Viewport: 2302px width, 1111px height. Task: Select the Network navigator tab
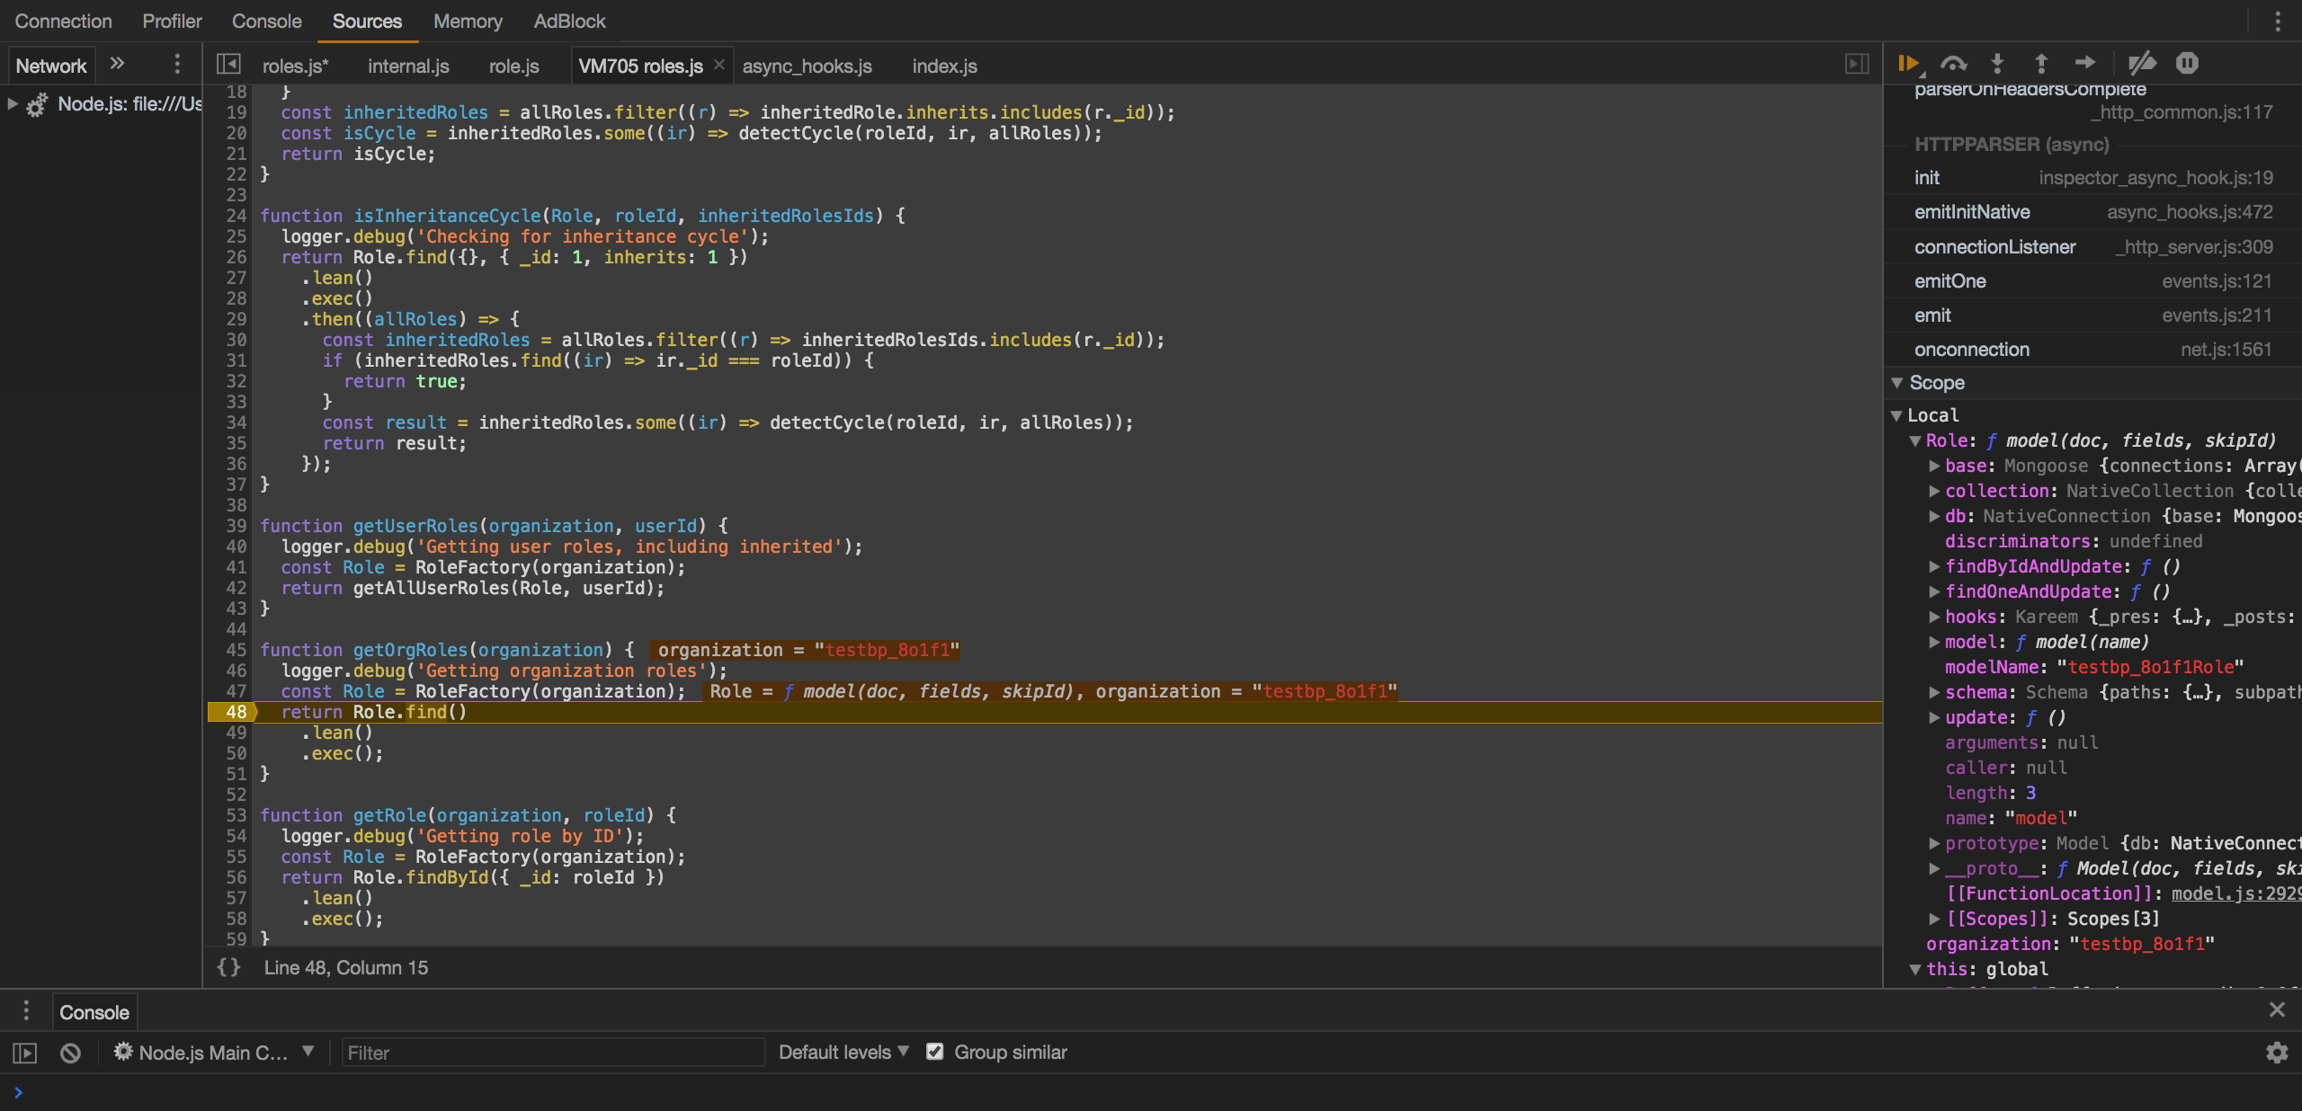51,66
